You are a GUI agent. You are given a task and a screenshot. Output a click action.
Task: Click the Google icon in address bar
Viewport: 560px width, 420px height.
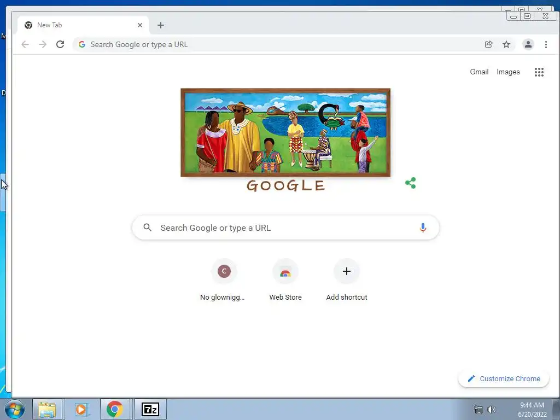point(82,44)
